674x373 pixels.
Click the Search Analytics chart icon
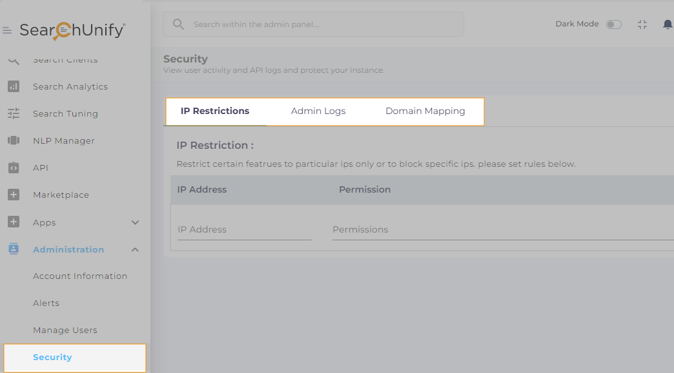pos(14,86)
